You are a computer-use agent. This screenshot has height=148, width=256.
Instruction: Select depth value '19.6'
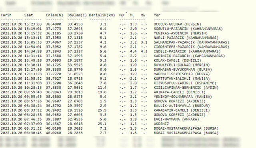pos(102,92)
